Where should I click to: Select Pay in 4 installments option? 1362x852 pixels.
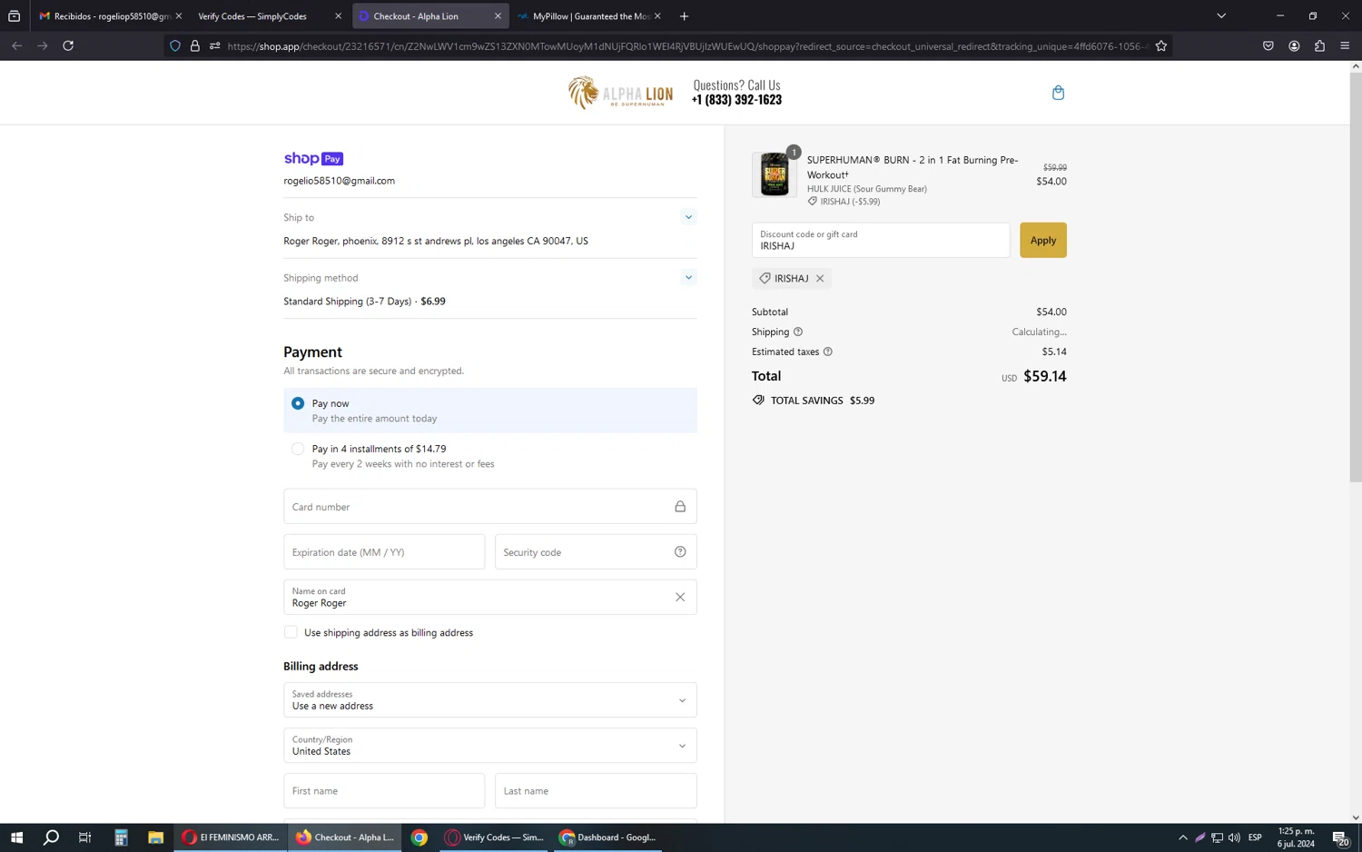(x=298, y=449)
